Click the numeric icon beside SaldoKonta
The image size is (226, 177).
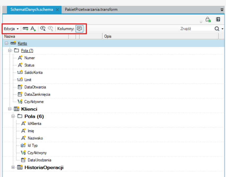(20, 72)
